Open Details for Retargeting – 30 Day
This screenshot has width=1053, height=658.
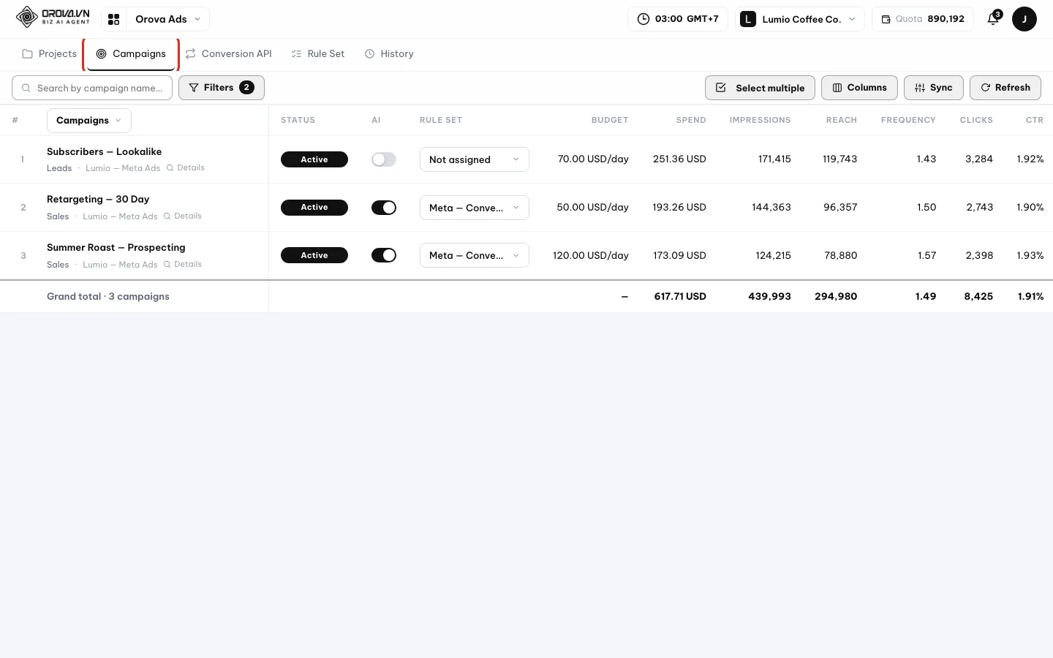183,216
